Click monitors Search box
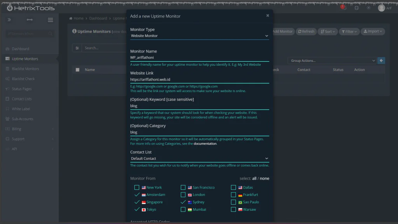This screenshot has width=398, height=224. [x=104, y=48]
